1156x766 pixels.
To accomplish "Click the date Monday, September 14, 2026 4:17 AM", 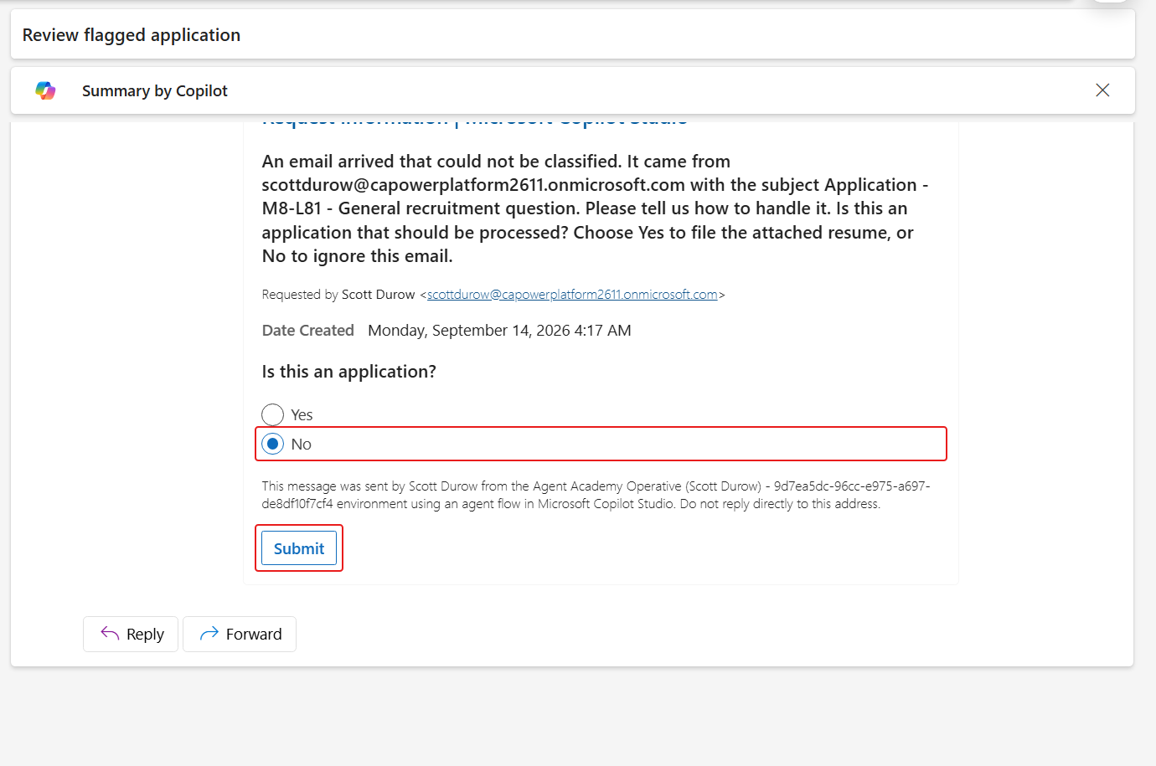I will point(499,330).
